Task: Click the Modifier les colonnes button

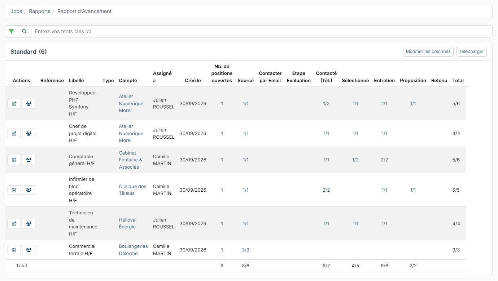Action: point(428,52)
